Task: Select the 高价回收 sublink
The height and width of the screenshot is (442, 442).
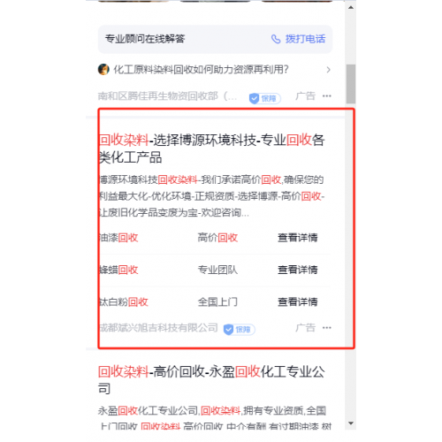Action: pyautogui.click(x=217, y=238)
